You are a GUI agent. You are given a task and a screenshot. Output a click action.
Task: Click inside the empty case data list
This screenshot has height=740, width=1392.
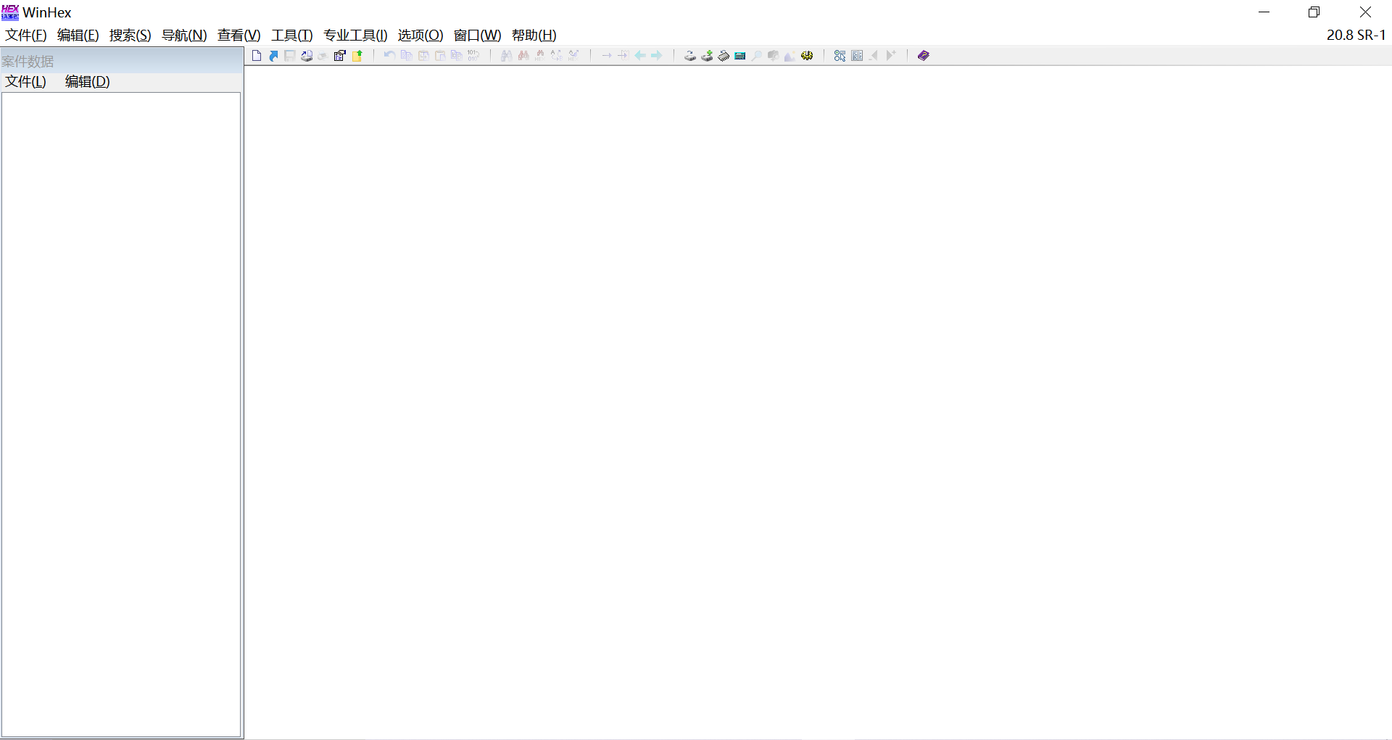point(121,415)
